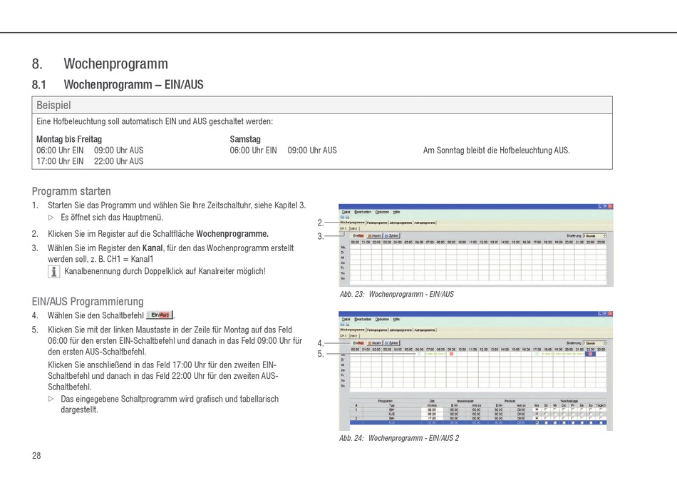
Task: Switch to the Astroprogramme tab in Abb. 24
Action: click(x=425, y=330)
